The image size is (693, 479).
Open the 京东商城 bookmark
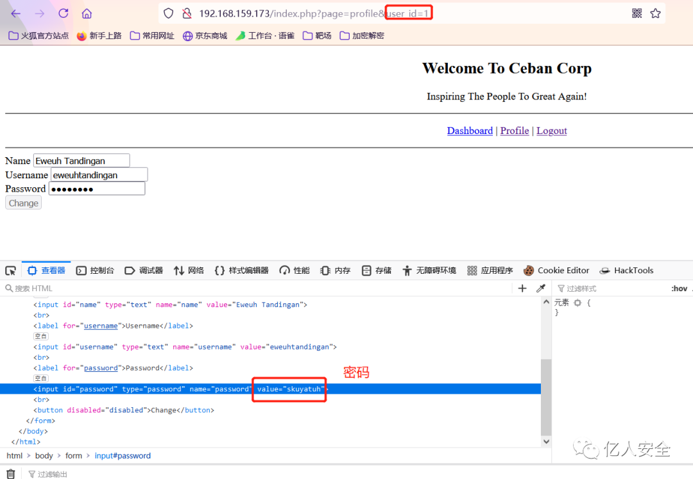pyautogui.click(x=205, y=36)
